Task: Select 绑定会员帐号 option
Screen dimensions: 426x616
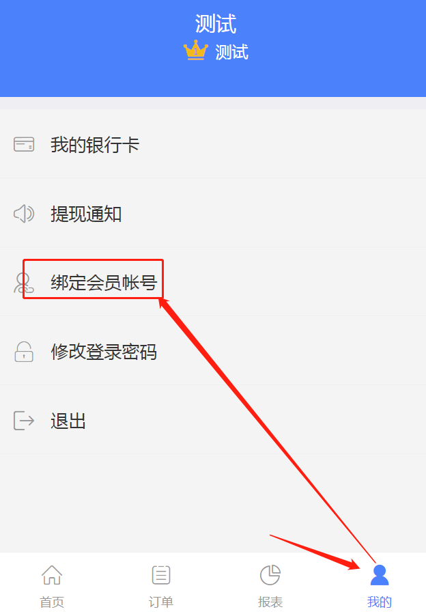Action: point(213,281)
